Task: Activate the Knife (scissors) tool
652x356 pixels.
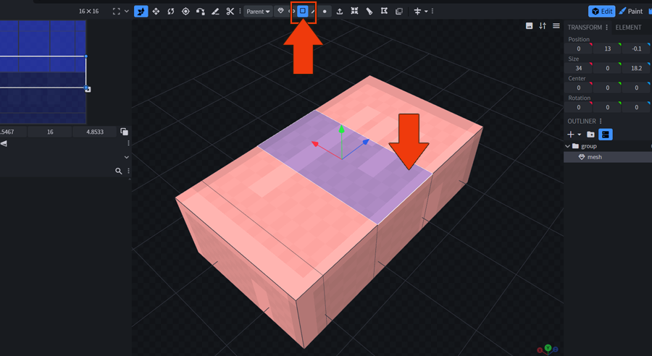Action: [230, 12]
